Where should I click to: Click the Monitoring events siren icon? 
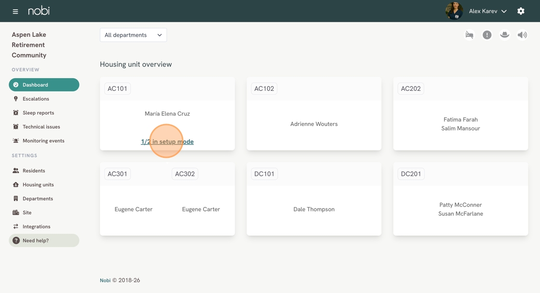click(x=16, y=141)
